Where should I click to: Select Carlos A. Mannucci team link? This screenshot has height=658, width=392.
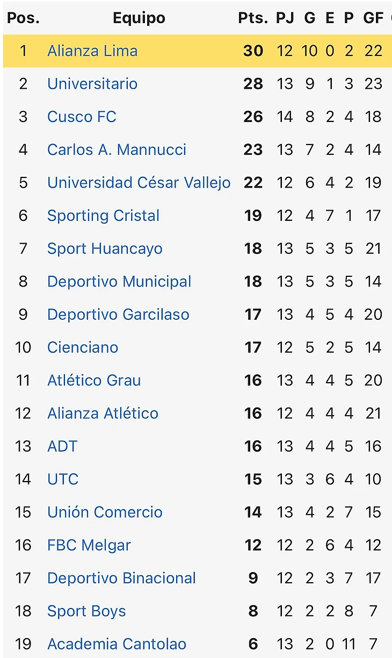pos(117,149)
